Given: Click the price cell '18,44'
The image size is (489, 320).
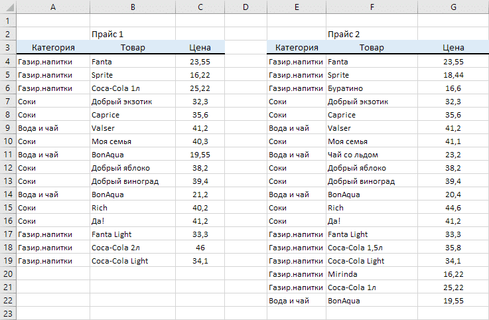Looking at the screenshot, I should 453,75.
